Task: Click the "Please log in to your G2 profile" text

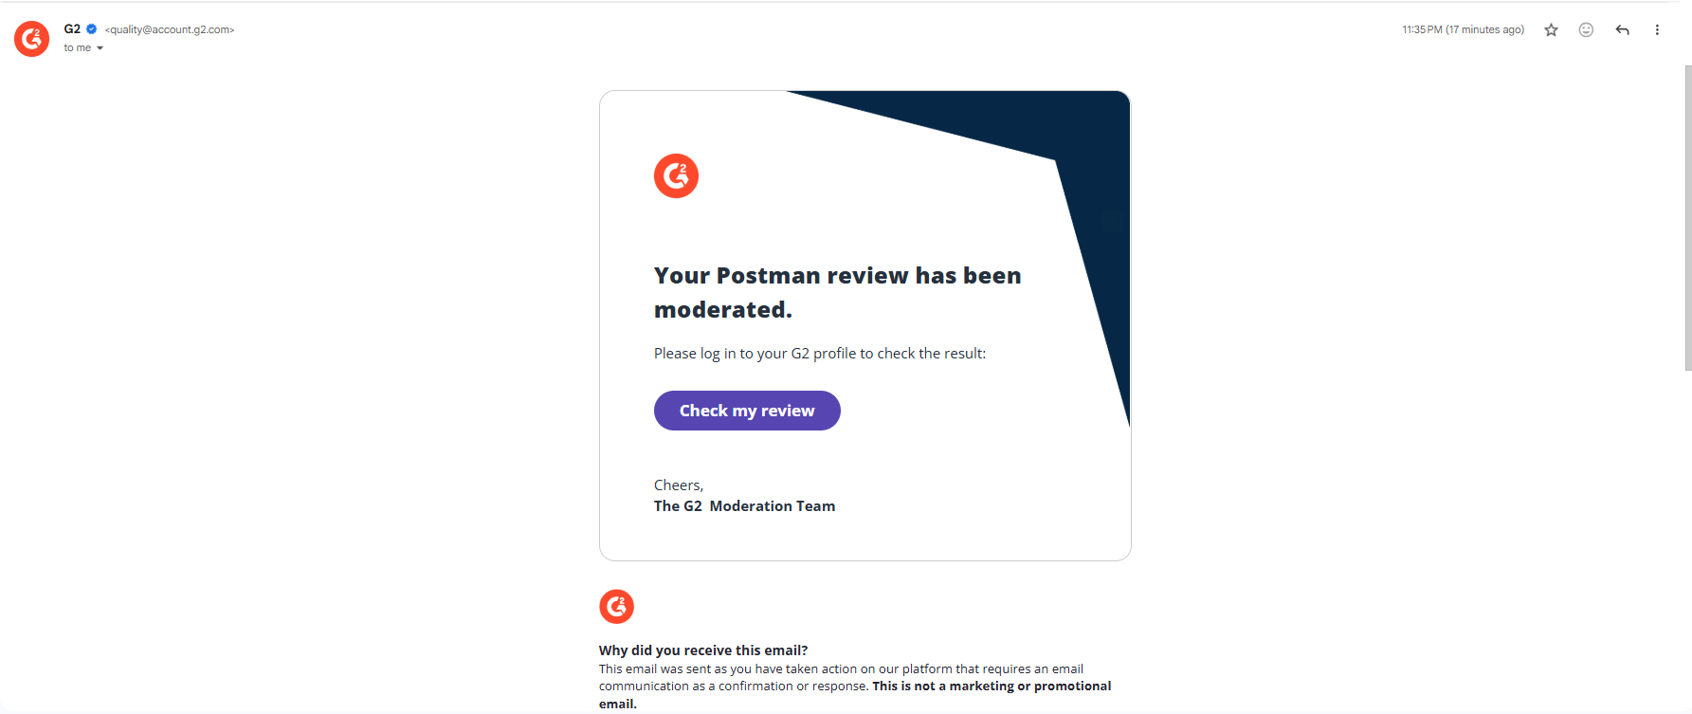Action: tap(819, 354)
